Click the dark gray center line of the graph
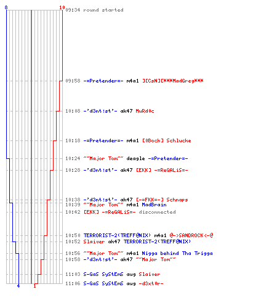The image size is (277, 308). coord(31,147)
